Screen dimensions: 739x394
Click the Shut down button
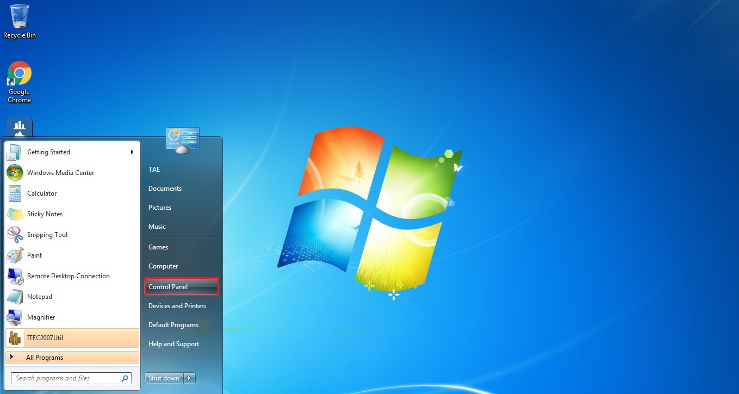(x=164, y=378)
